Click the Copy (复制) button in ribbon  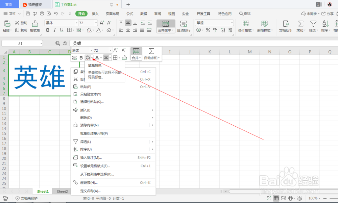point(21,30)
